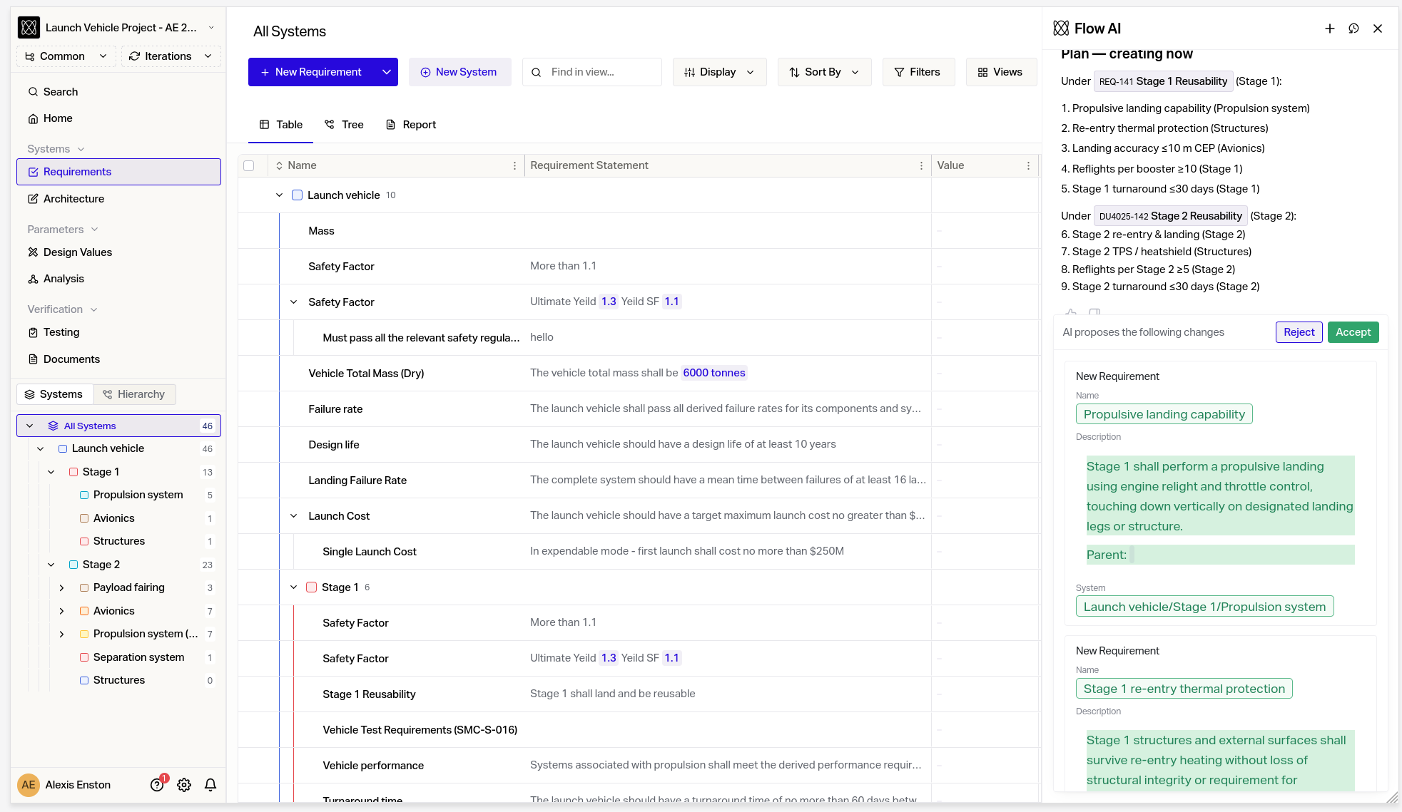The height and width of the screenshot is (812, 1402).
Task: Switch to the Report tab
Action: [411, 125]
